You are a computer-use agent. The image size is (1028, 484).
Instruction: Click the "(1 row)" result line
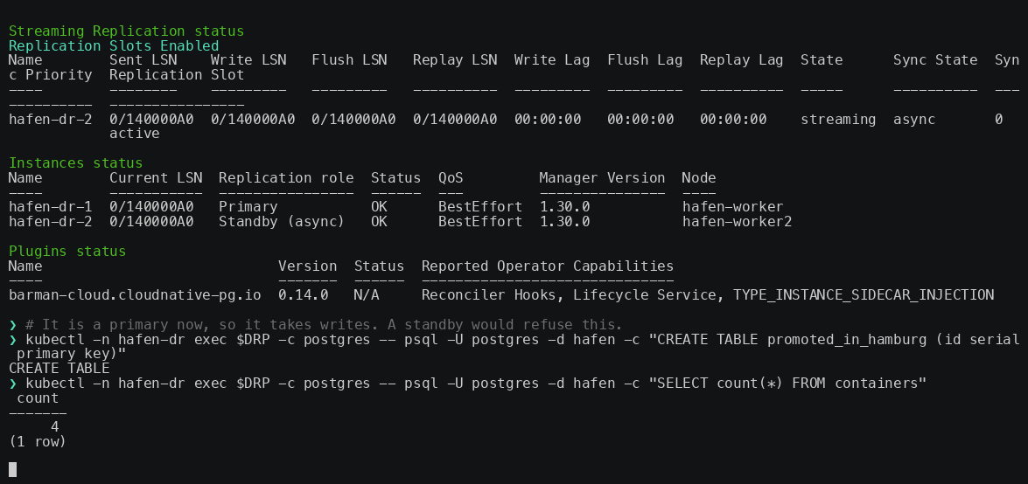pos(38,442)
